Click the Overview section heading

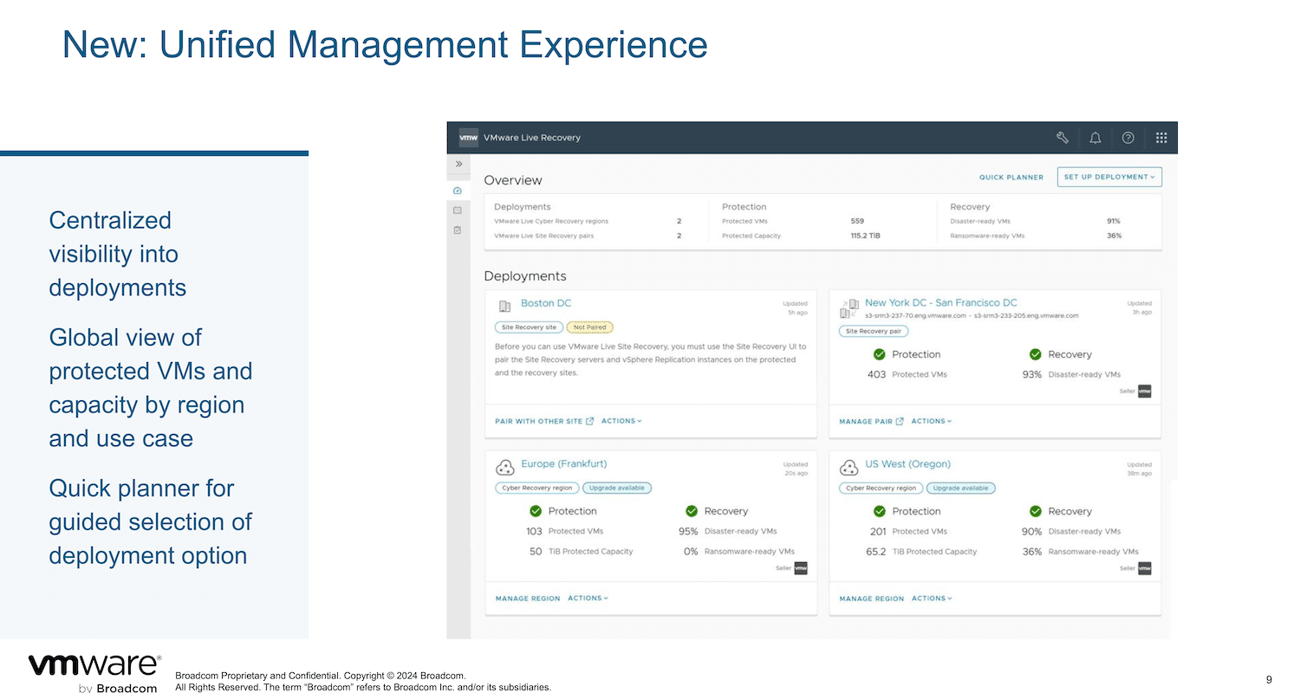pos(513,180)
